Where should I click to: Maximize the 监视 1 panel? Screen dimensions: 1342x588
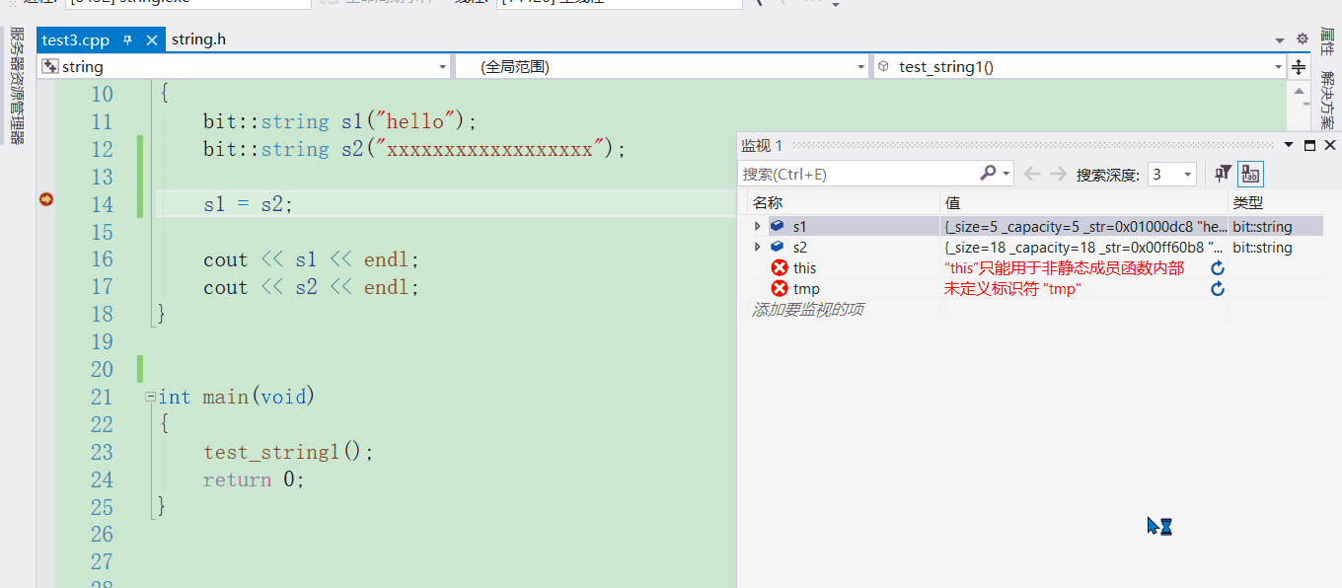1309,145
